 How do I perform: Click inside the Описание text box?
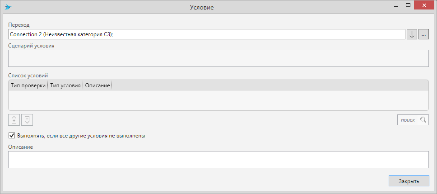click(218, 159)
